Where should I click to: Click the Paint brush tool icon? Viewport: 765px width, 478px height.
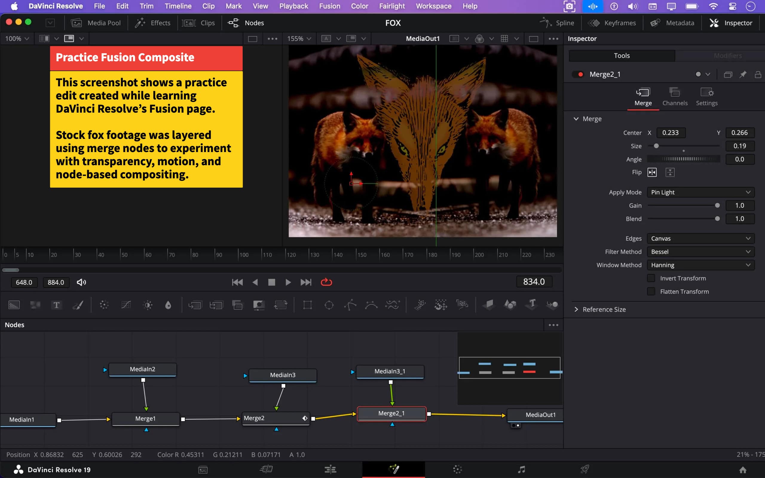point(78,305)
